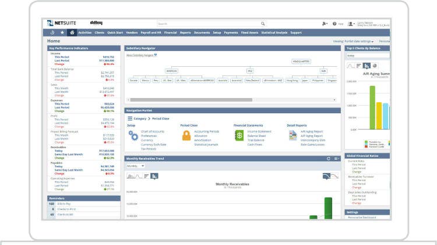
Task: Click About Subsidiary Navigator link
Action: coord(140,55)
